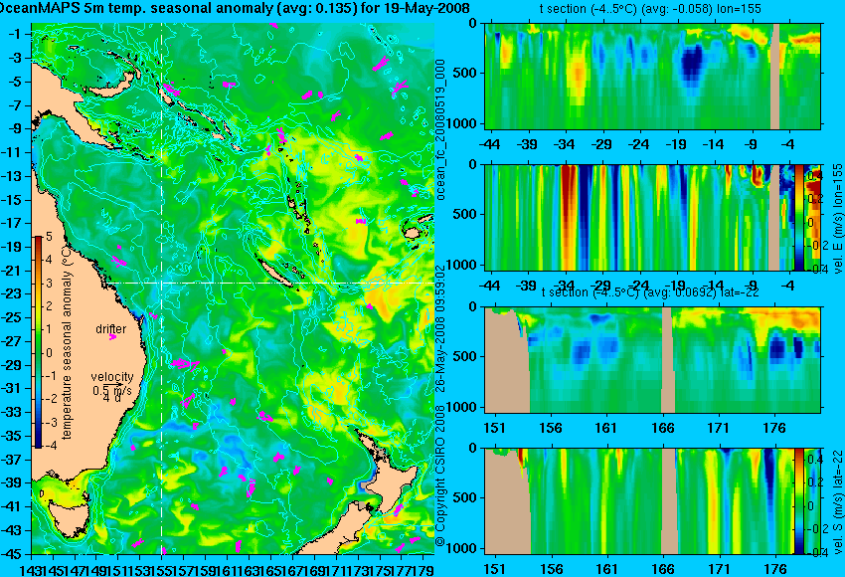The image size is (845, 577).
Task: Click the 'ocean_fc_20080519_000' vertical label
Action: click(x=440, y=130)
